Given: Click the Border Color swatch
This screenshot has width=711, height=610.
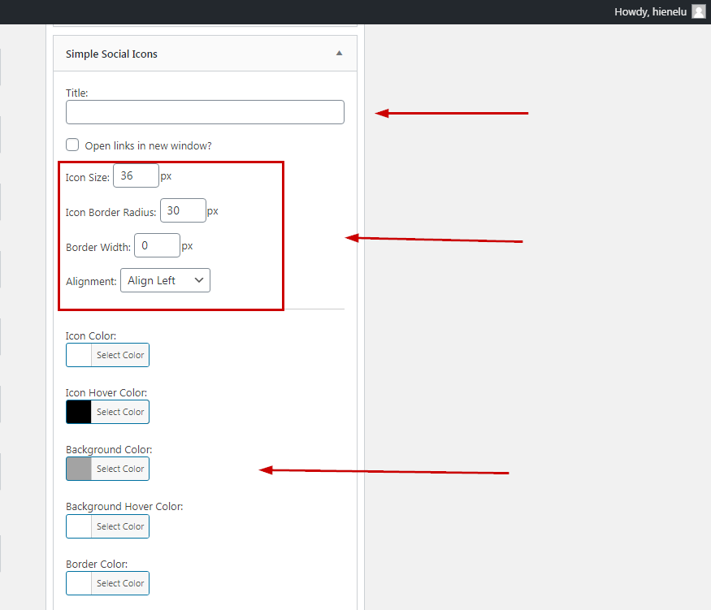Looking at the screenshot, I should (x=79, y=583).
